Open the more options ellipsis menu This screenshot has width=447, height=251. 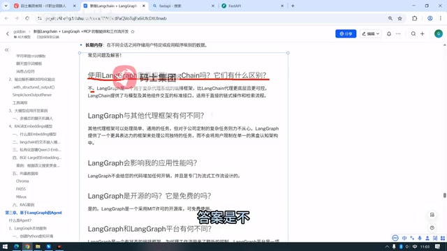pos(398,33)
